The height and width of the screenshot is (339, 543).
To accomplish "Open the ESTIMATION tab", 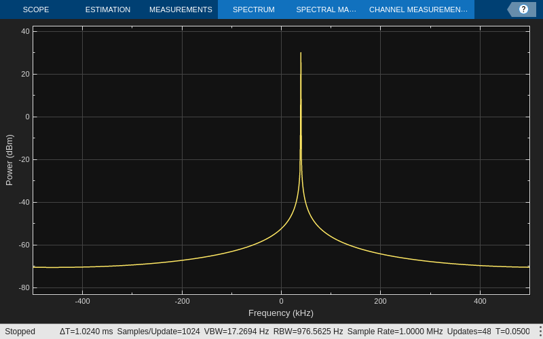I will (108, 9).
